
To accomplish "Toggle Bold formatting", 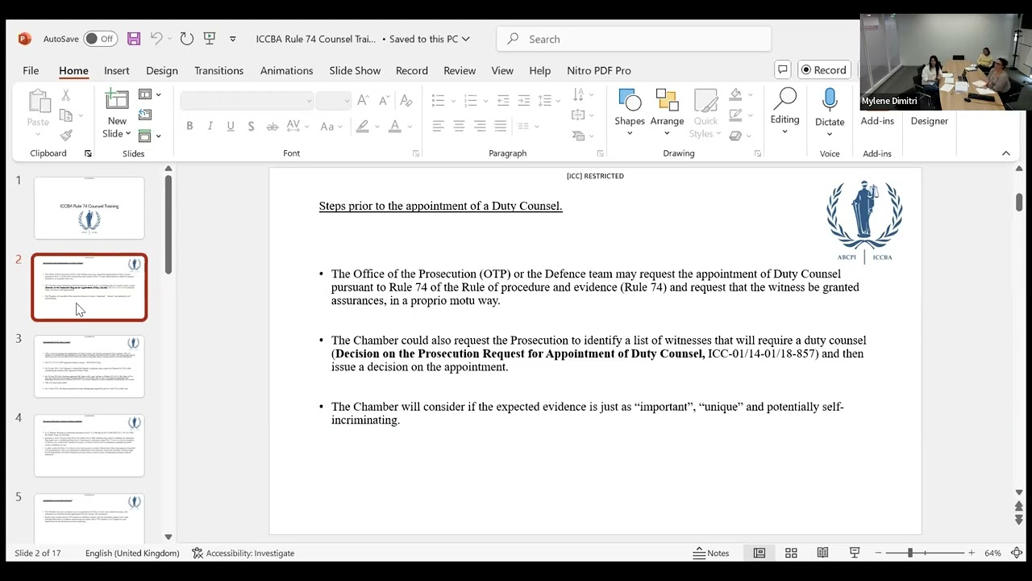I will click(x=189, y=126).
